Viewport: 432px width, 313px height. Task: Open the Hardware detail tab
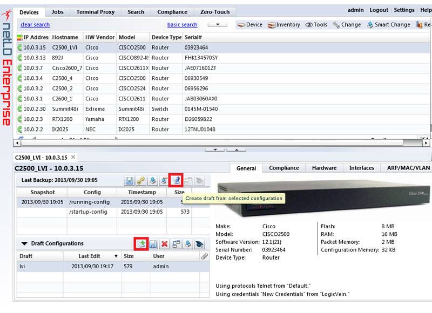(x=324, y=168)
